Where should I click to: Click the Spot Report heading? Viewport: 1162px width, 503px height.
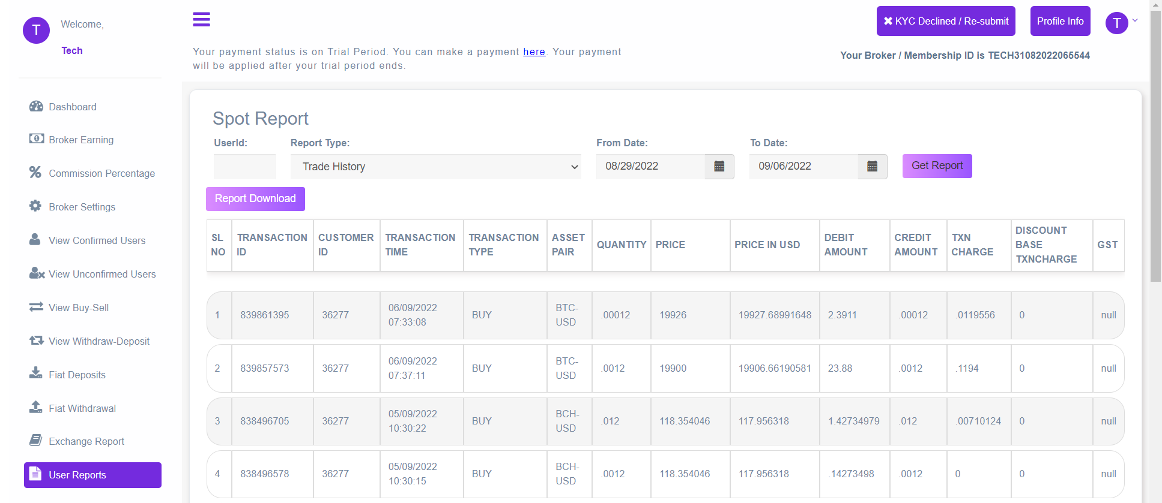pyautogui.click(x=261, y=119)
